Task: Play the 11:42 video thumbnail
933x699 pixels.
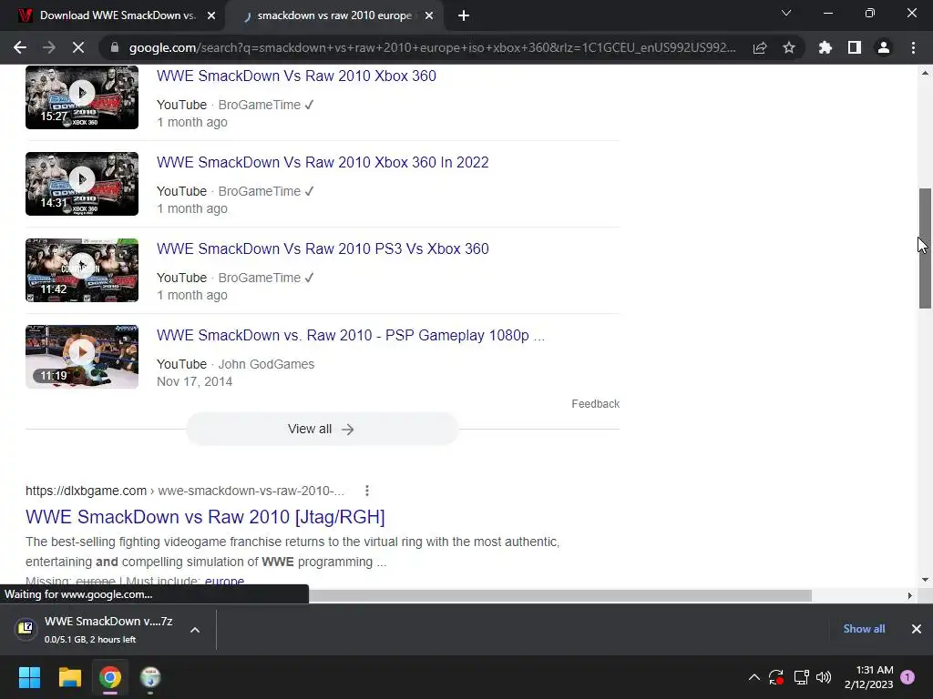Action: (x=82, y=270)
